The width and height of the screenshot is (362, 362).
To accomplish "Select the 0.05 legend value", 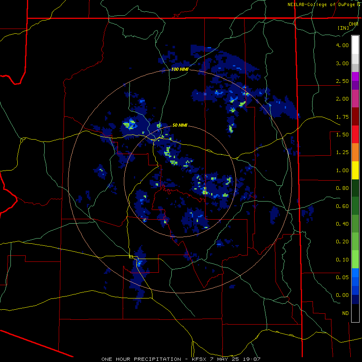I will [342, 278].
